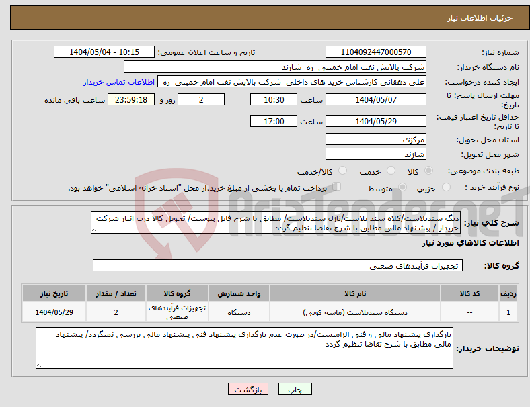Click the واحد شمارش column header
530x407 pixels.
pos(239,293)
